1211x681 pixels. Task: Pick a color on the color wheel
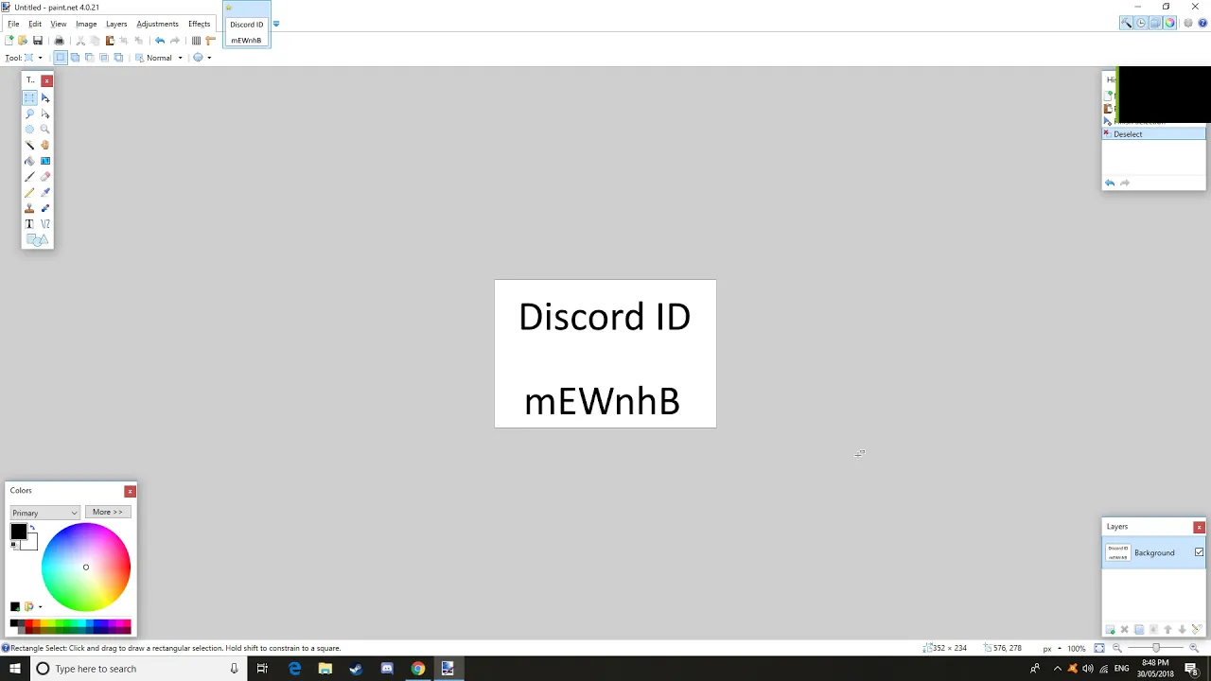coord(85,567)
